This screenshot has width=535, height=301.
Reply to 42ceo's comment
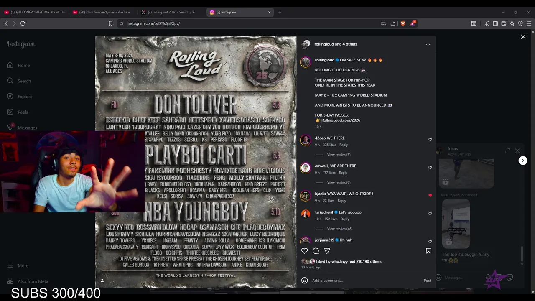[x=344, y=145]
